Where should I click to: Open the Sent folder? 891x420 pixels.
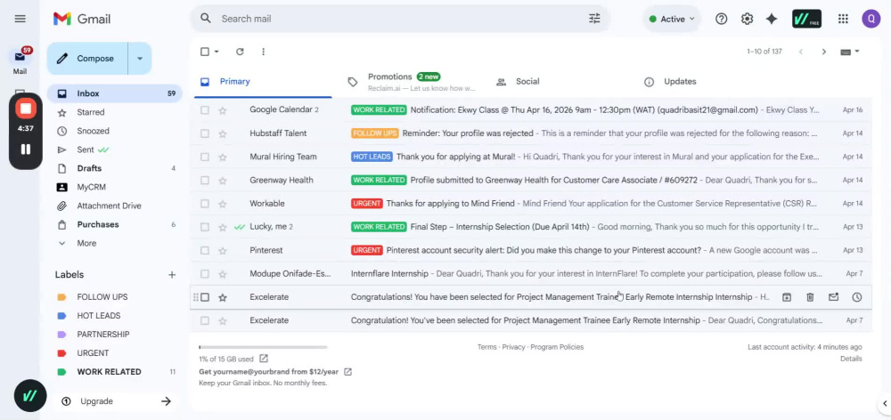[86, 149]
